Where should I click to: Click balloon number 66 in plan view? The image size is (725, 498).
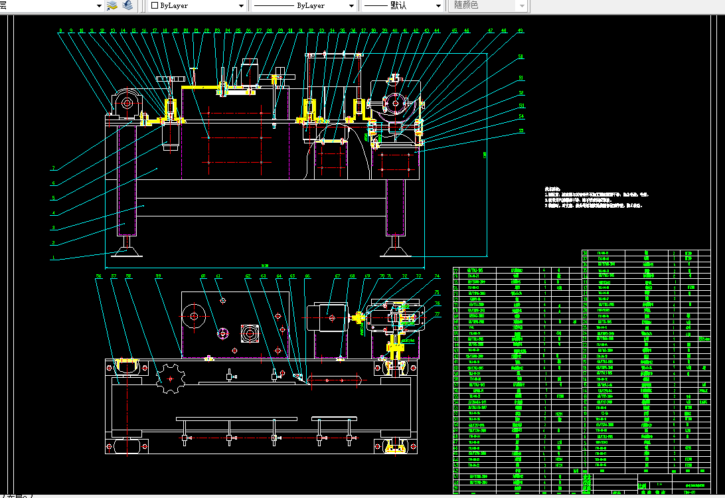click(307, 276)
